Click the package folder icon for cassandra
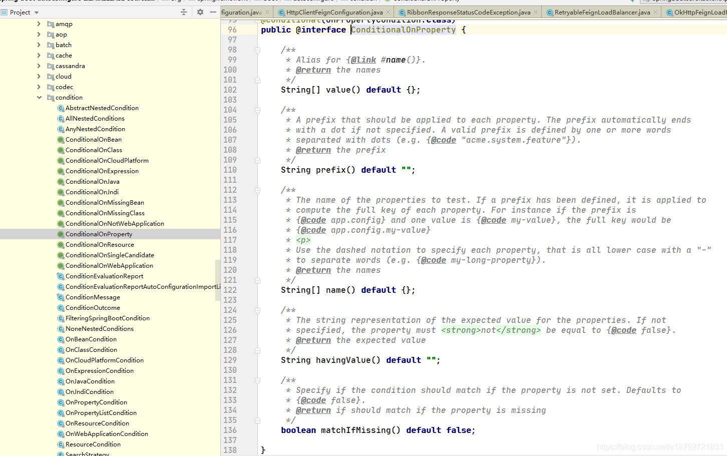727x456 pixels. click(x=51, y=66)
